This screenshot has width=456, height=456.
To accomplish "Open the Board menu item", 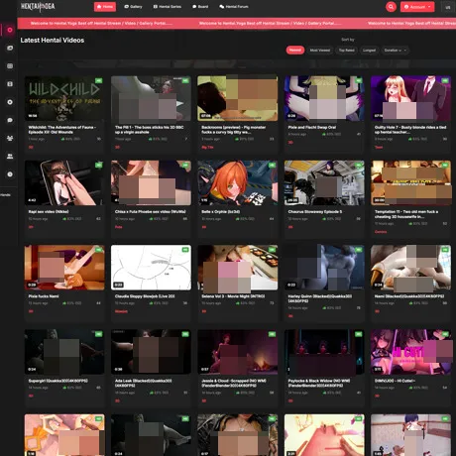I will point(200,7).
